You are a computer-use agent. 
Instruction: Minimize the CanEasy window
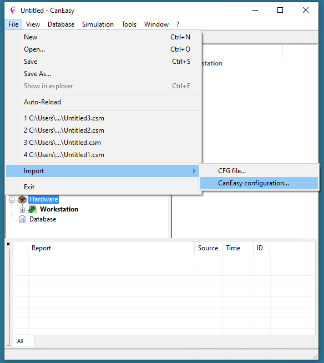click(x=255, y=10)
